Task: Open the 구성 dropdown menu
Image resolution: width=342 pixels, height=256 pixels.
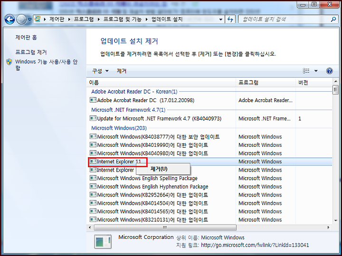Action: click(x=100, y=71)
